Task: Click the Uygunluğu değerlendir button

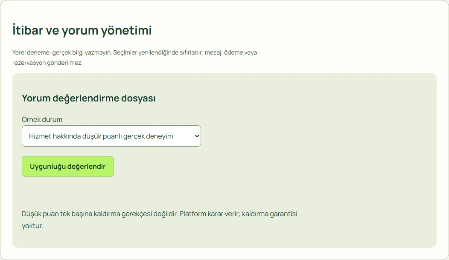Action: click(x=68, y=167)
